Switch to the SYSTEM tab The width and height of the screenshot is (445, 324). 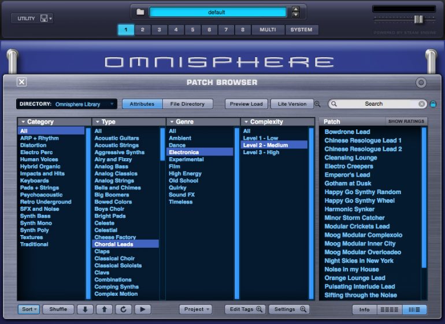click(302, 30)
